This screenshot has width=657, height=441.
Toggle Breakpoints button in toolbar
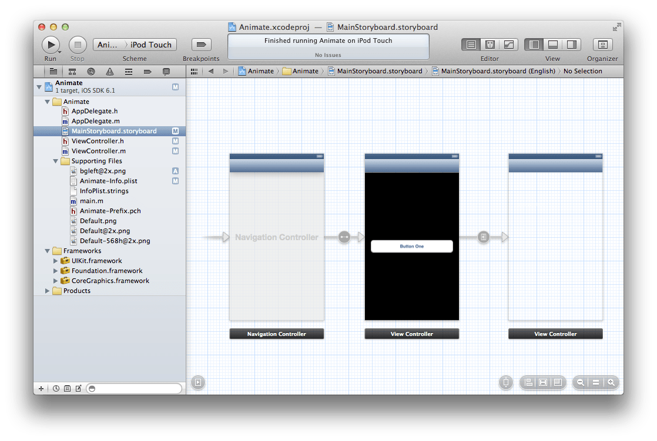pos(201,45)
